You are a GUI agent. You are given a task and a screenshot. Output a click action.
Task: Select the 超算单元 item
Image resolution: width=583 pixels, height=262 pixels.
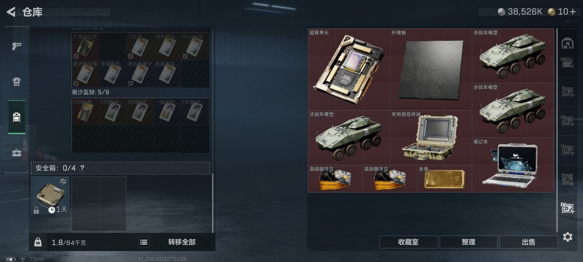pos(349,70)
